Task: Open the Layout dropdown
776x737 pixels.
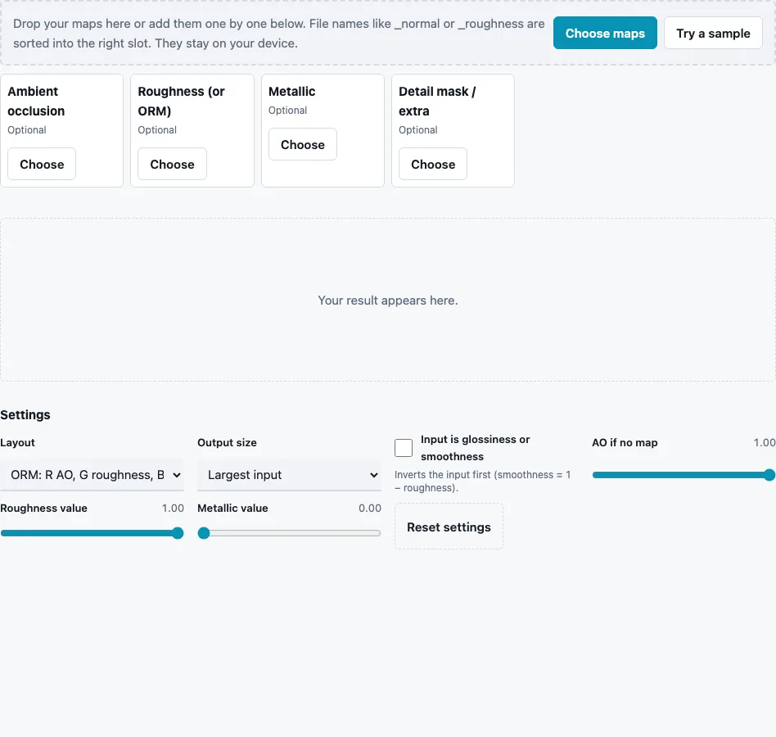Action: [92, 475]
